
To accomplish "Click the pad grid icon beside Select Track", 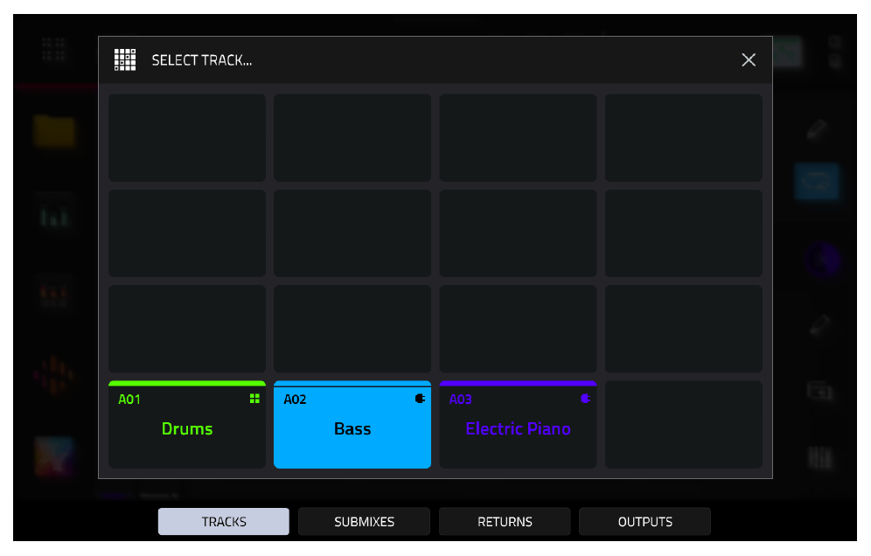I will tap(125, 60).
